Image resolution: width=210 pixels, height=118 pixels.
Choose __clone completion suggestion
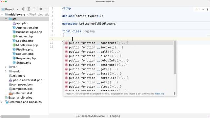pyautogui.click(x=118, y=56)
